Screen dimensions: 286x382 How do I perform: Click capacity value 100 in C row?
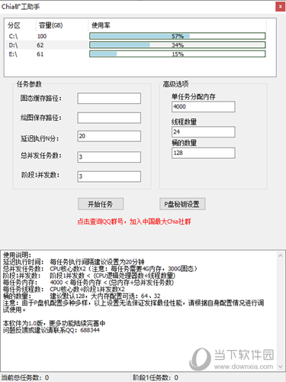(x=42, y=36)
